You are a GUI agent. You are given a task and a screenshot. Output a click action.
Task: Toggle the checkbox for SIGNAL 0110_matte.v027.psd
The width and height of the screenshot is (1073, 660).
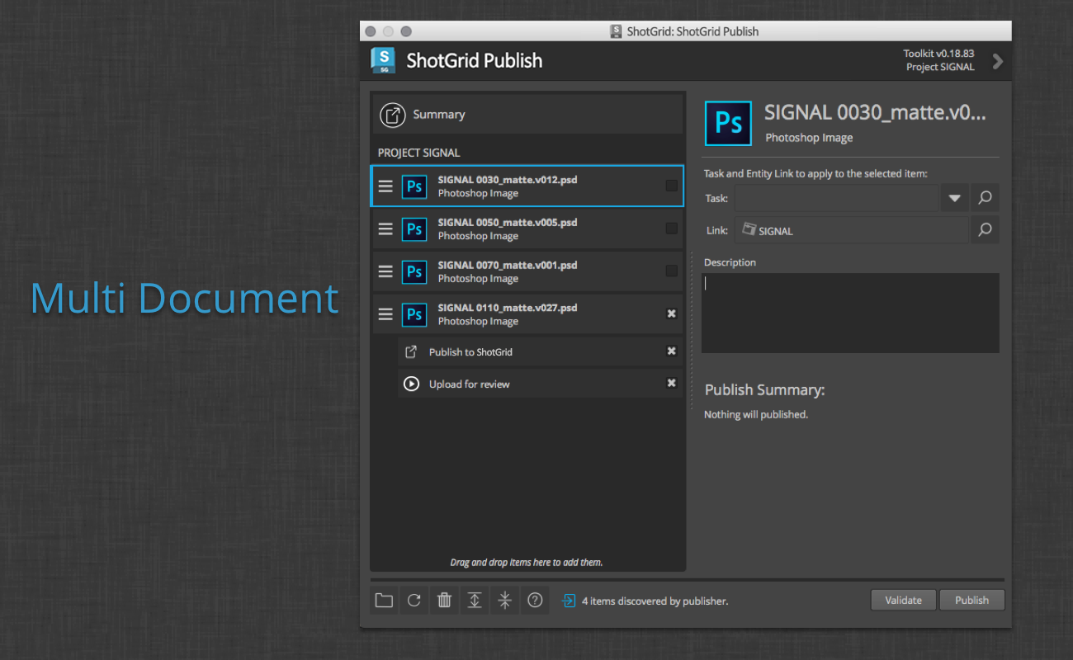pyautogui.click(x=672, y=314)
